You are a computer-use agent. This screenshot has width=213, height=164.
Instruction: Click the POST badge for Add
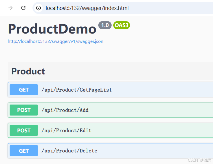tap(24, 110)
